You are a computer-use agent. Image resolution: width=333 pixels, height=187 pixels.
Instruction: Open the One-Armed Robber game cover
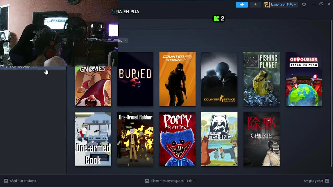point(135,139)
